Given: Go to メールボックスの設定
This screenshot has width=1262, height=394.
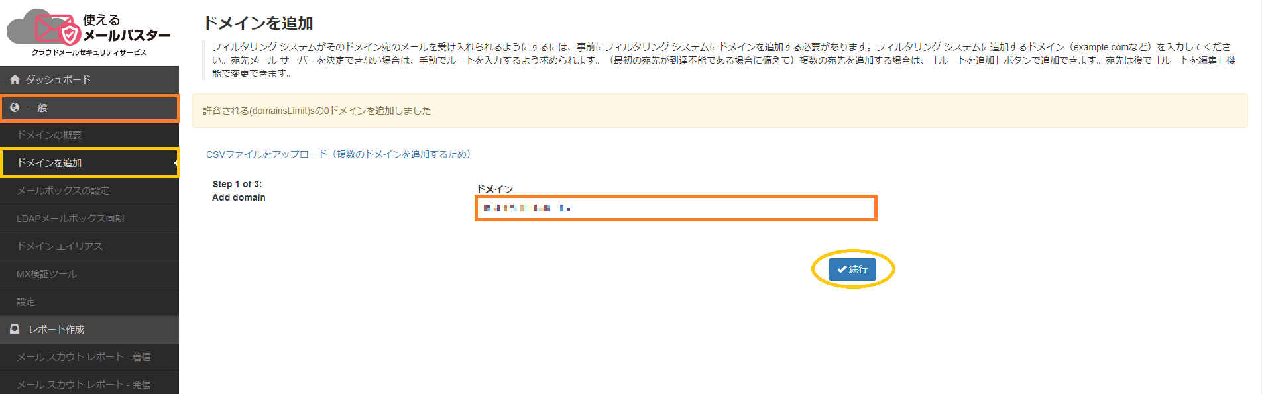Looking at the screenshot, I should pyautogui.click(x=89, y=191).
